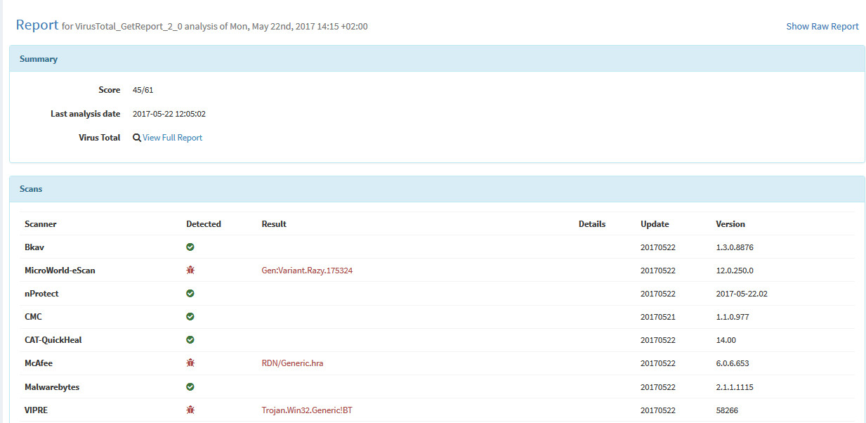Click the Details column header
The image size is (866, 423).
592,224
